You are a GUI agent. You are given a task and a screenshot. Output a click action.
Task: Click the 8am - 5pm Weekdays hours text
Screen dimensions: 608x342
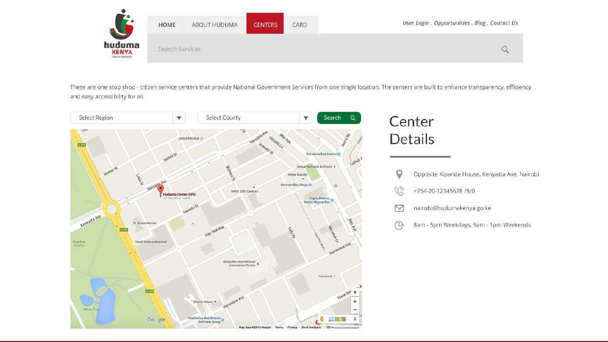(x=472, y=225)
